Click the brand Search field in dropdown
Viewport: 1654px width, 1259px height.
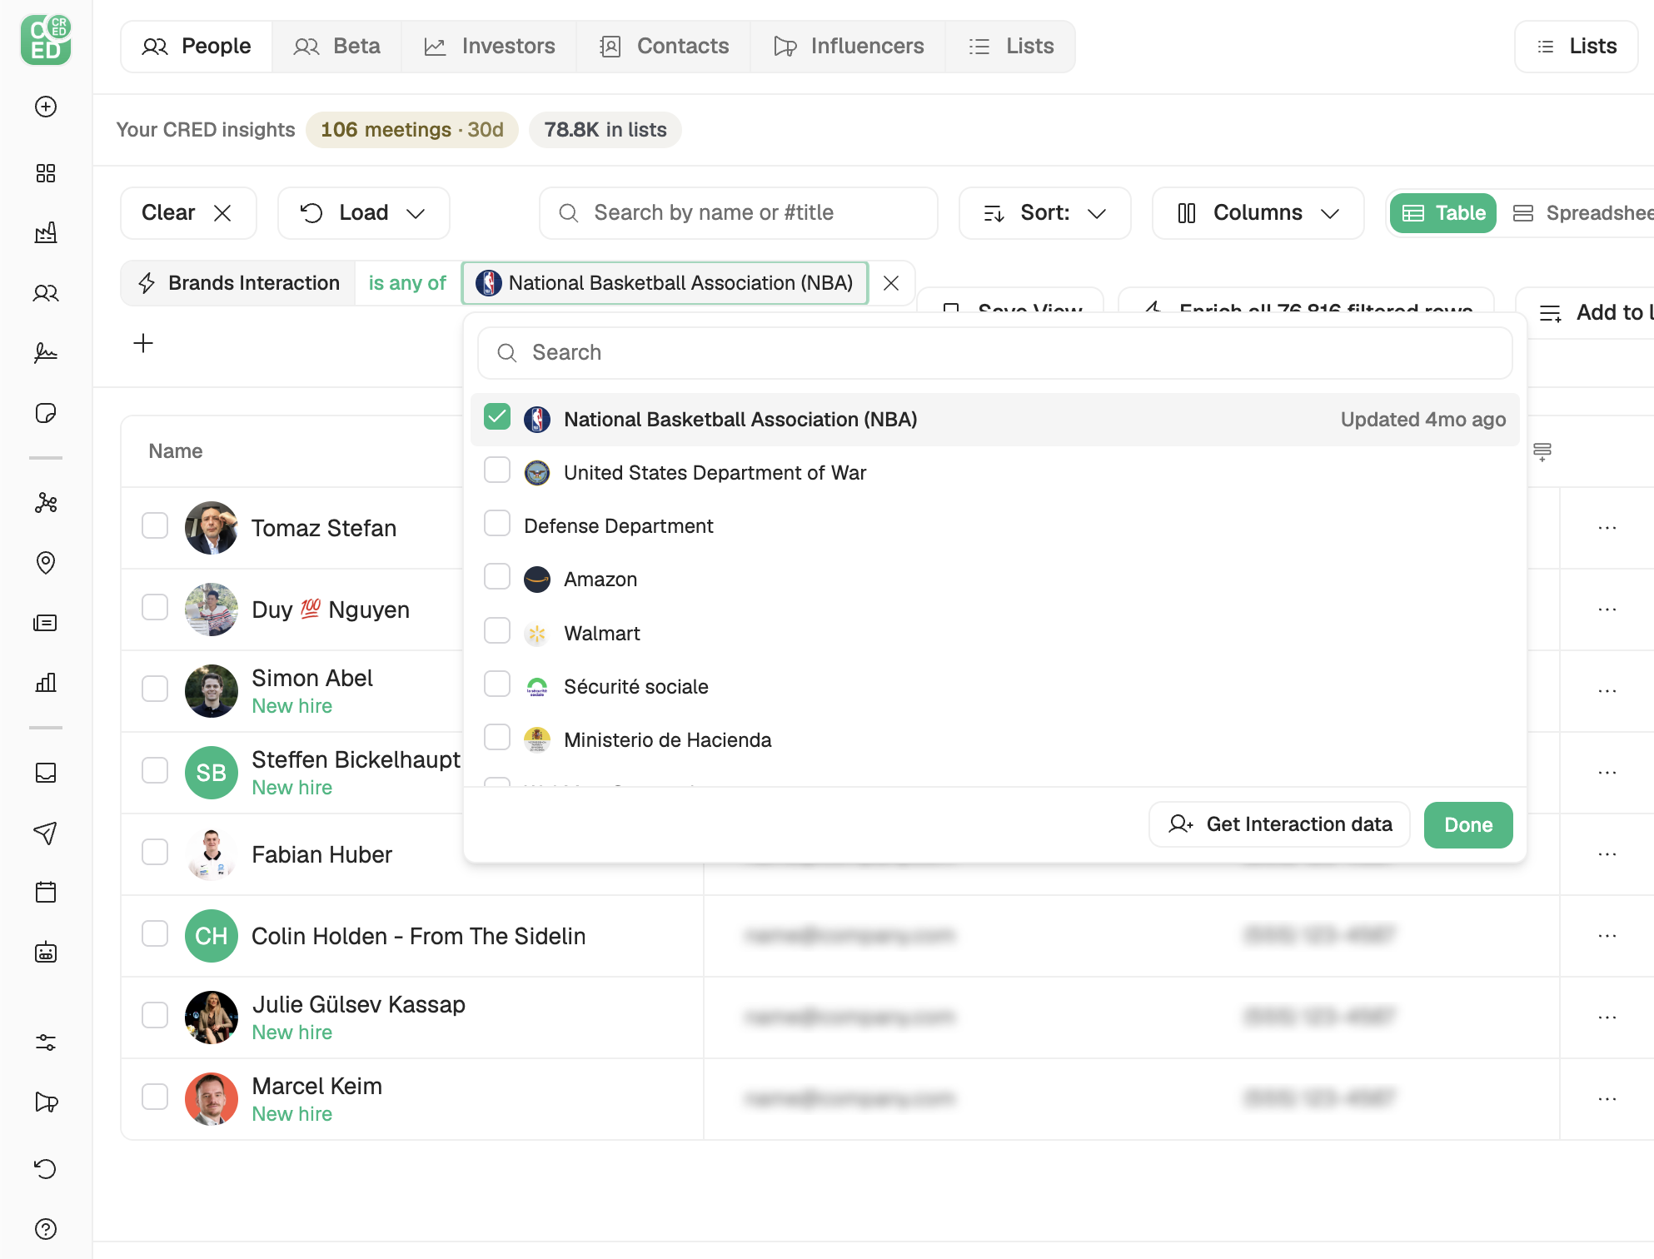point(995,353)
